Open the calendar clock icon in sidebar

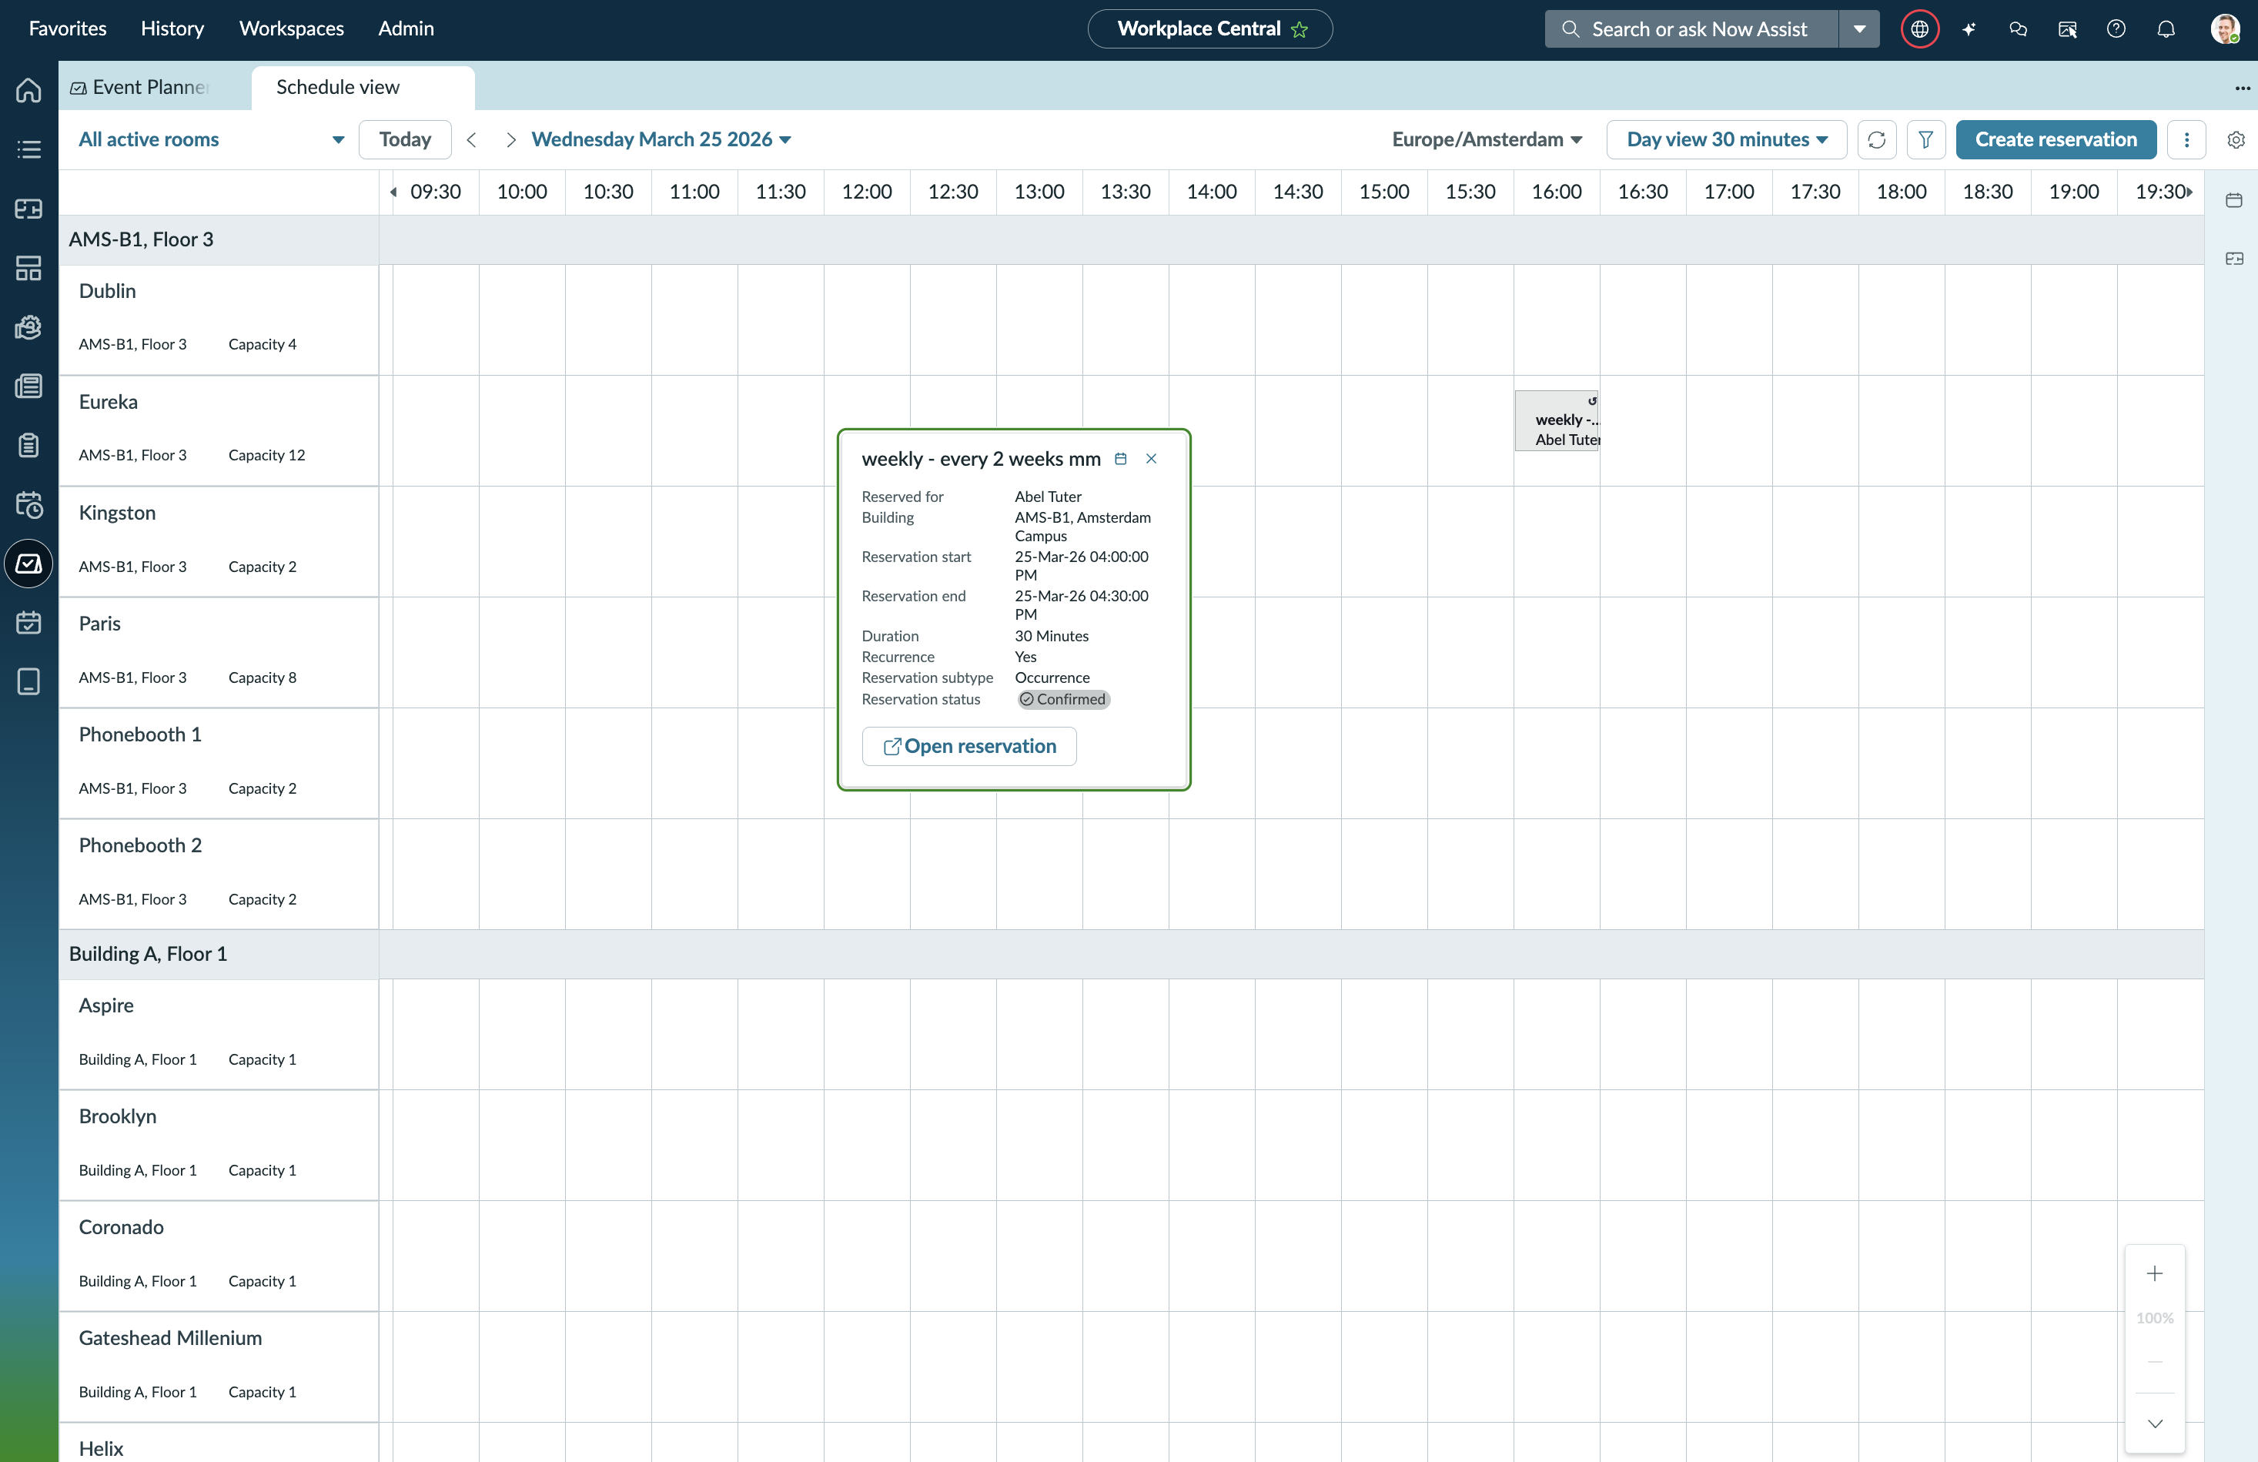(28, 505)
